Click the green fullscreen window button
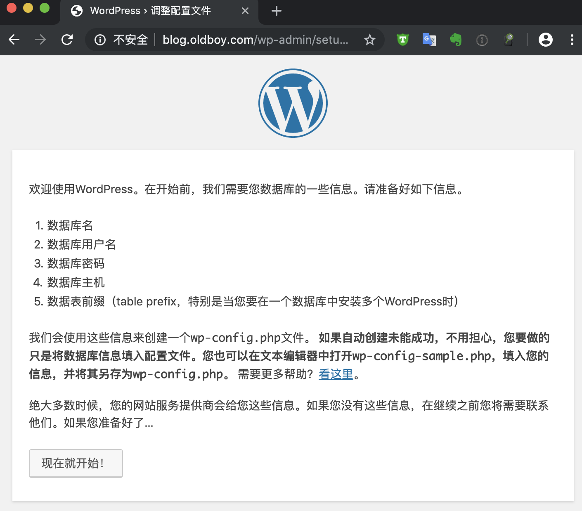This screenshot has width=582, height=511. [45, 8]
